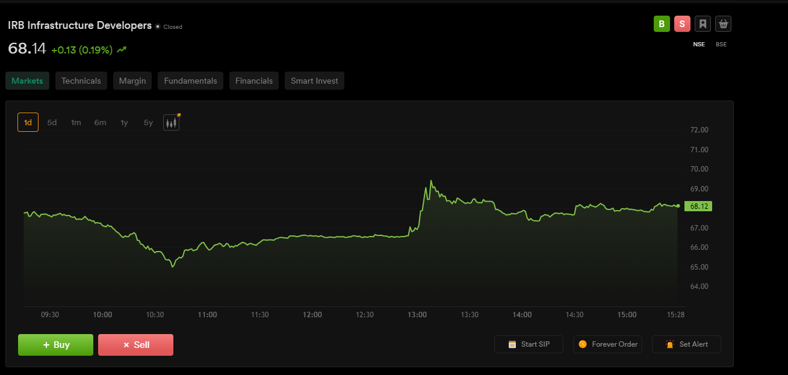Open the Financials tab
Screen dimensions: 788x375
[x=254, y=81]
